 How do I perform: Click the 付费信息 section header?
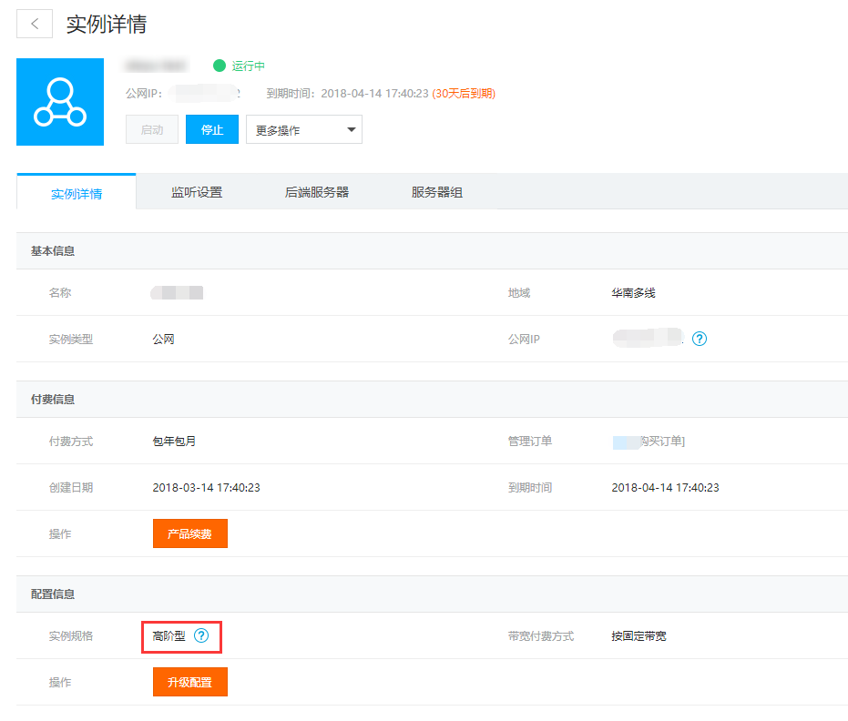pyautogui.click(x=53, y=400)
